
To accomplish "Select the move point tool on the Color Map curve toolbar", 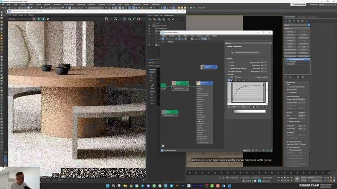I will pos(229,80).
